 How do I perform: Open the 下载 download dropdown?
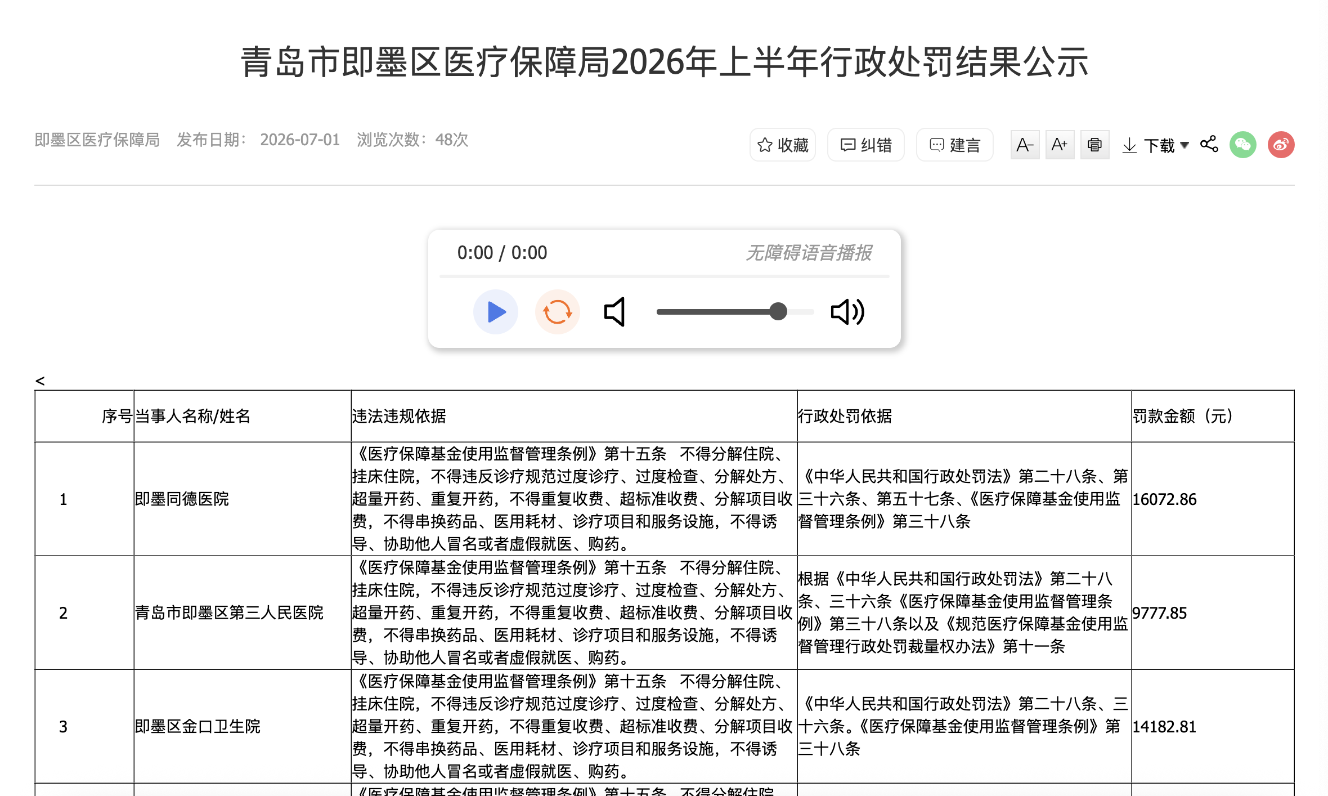pyautogui.click(x=1155, y=146)
